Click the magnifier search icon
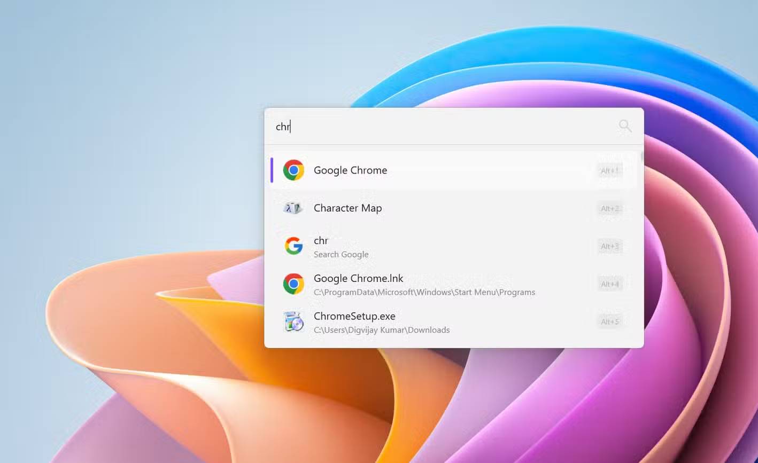 [x=625, y=126]
